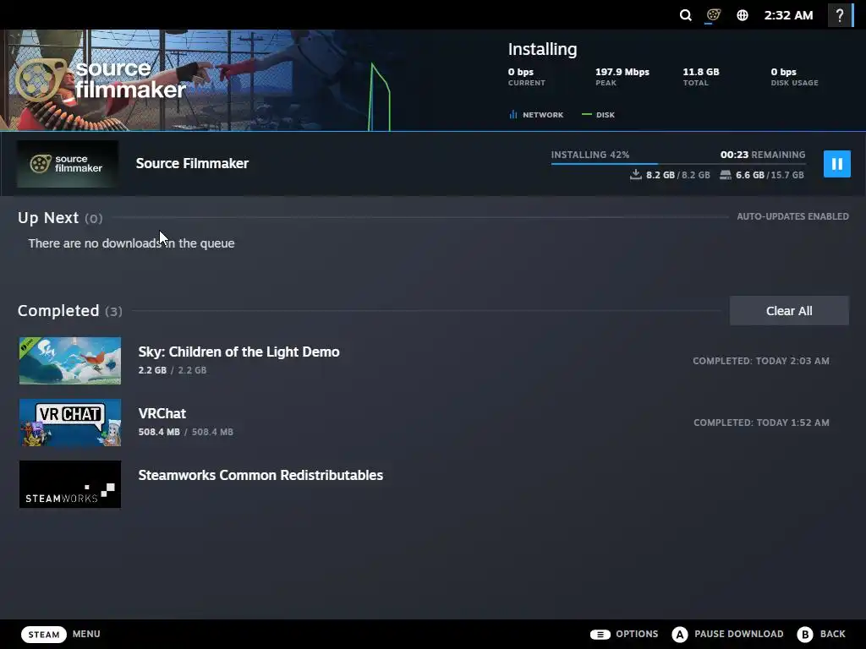Select the VRChat title text
The image size is (866, 649).
pyautogui.click(x=162, y=413)
